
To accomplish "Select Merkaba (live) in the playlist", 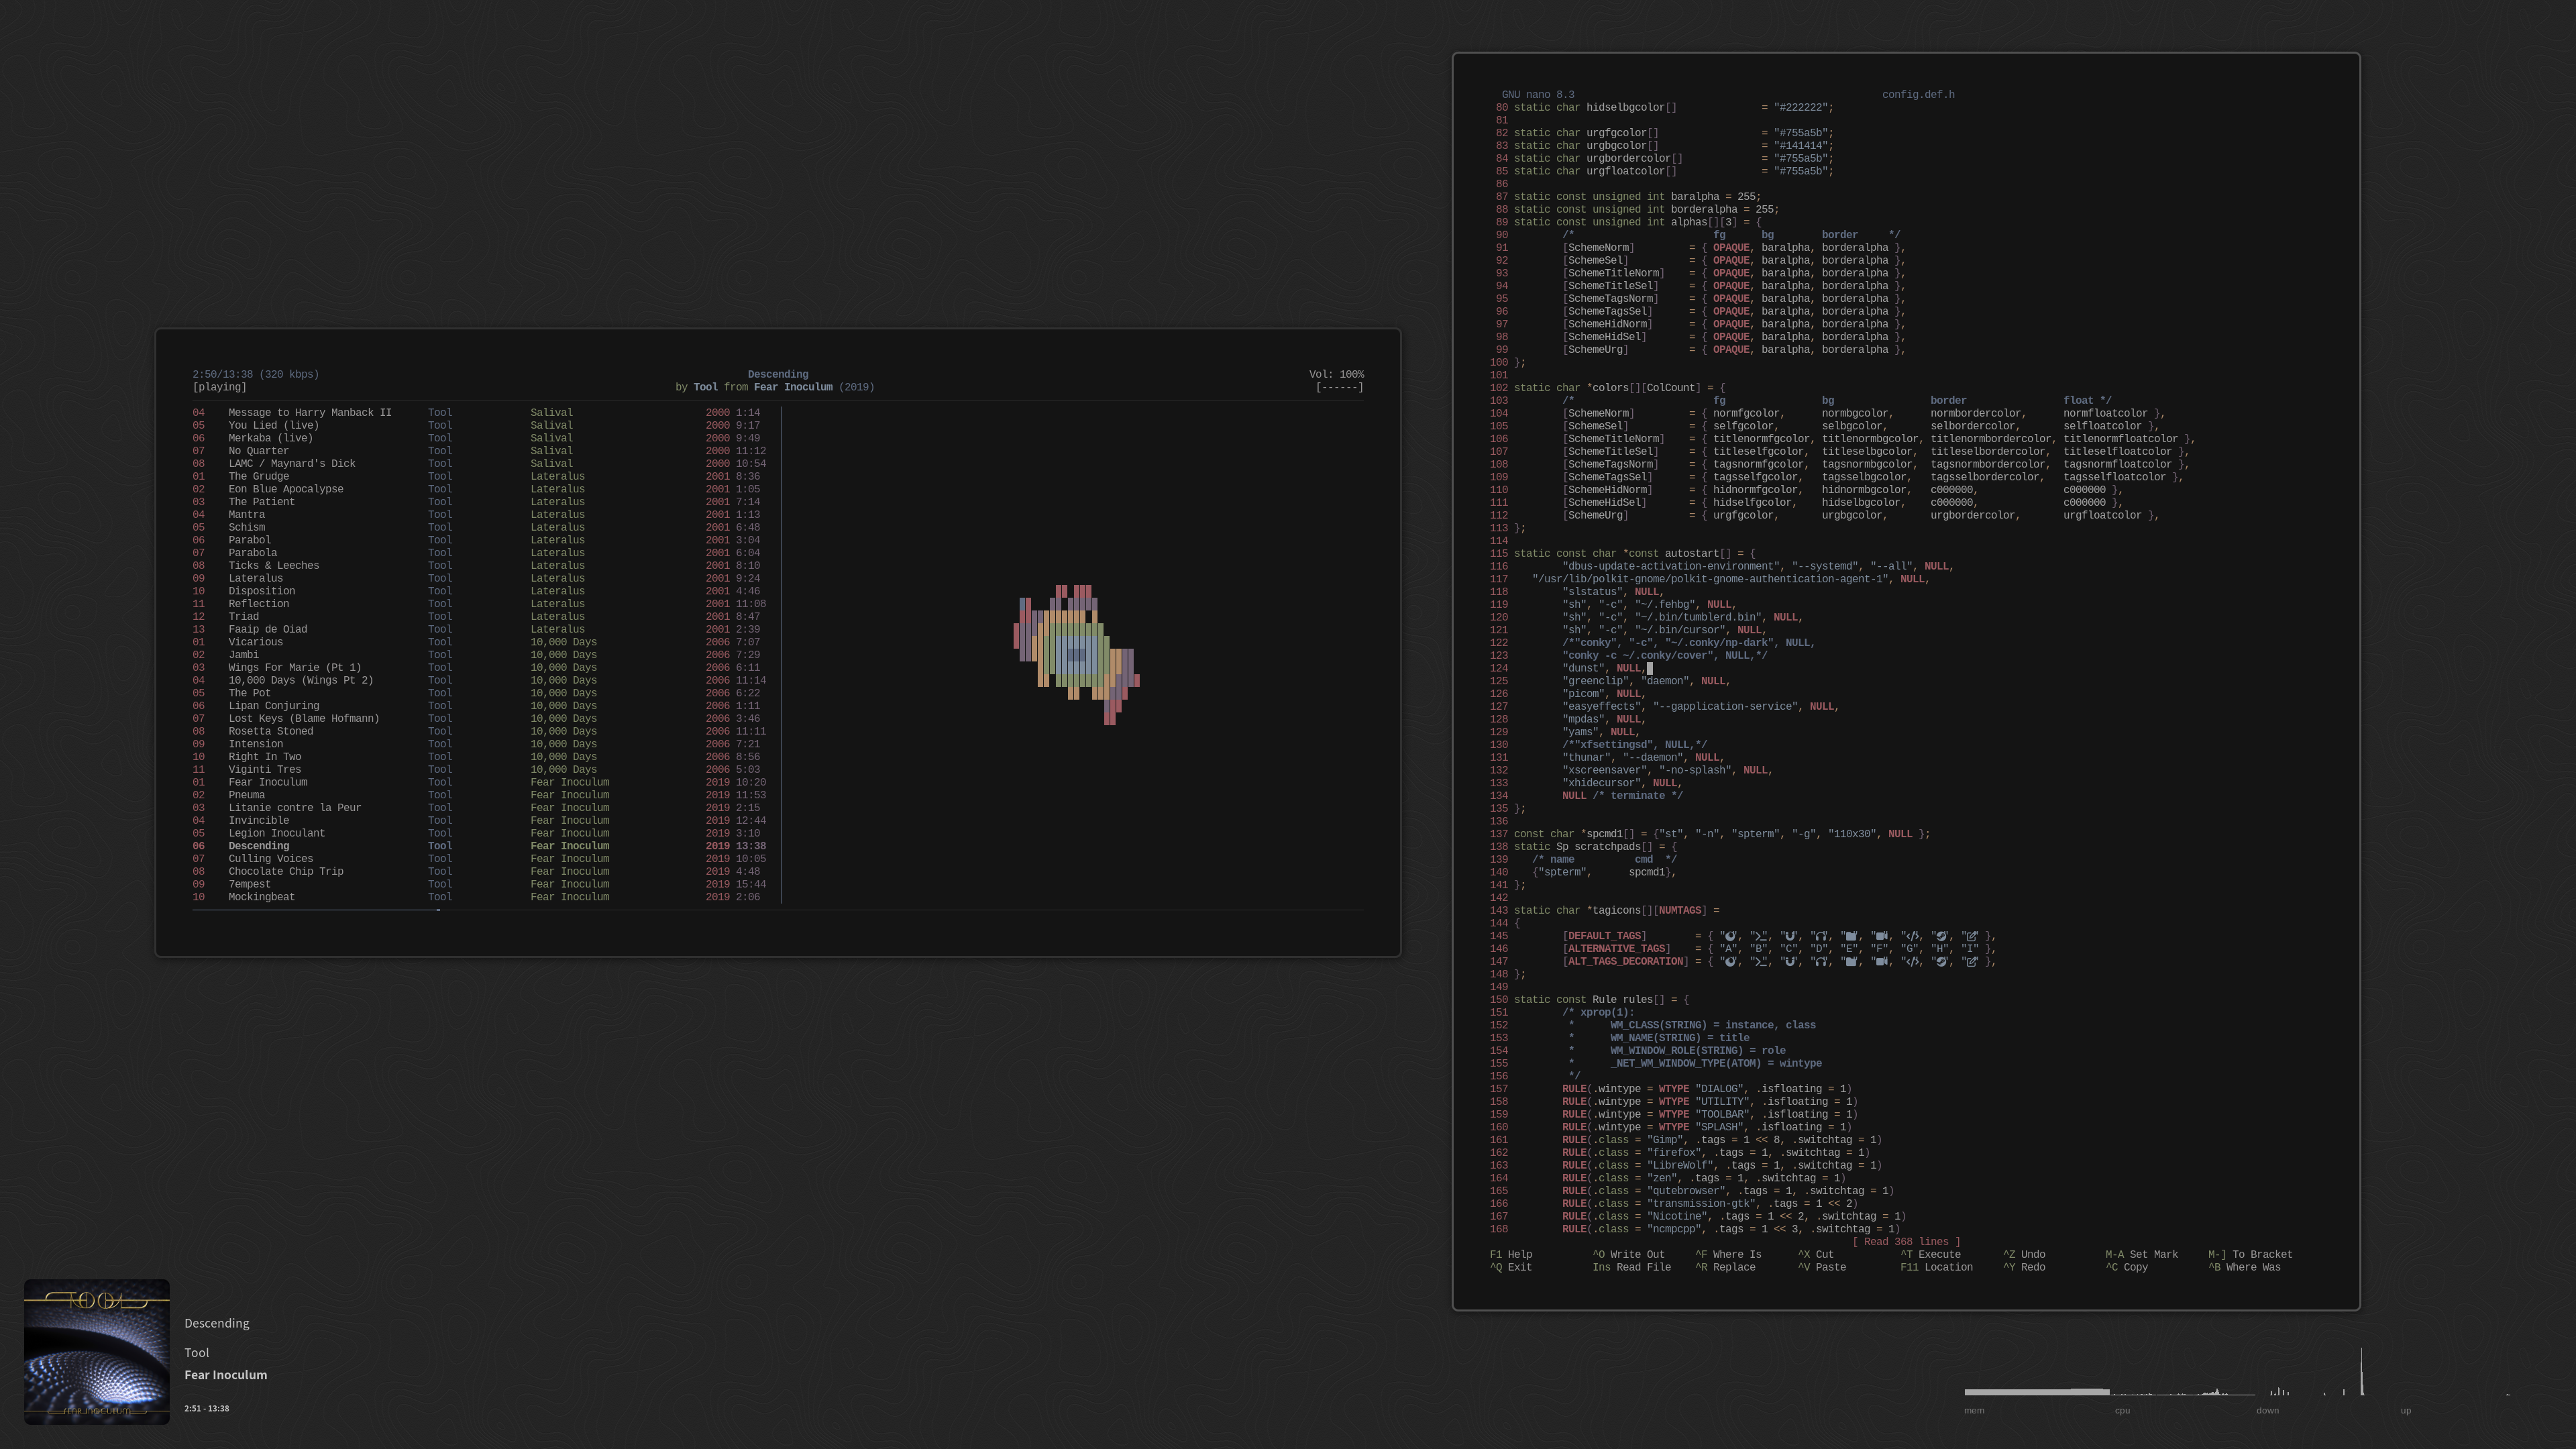I will pos(480,438).
